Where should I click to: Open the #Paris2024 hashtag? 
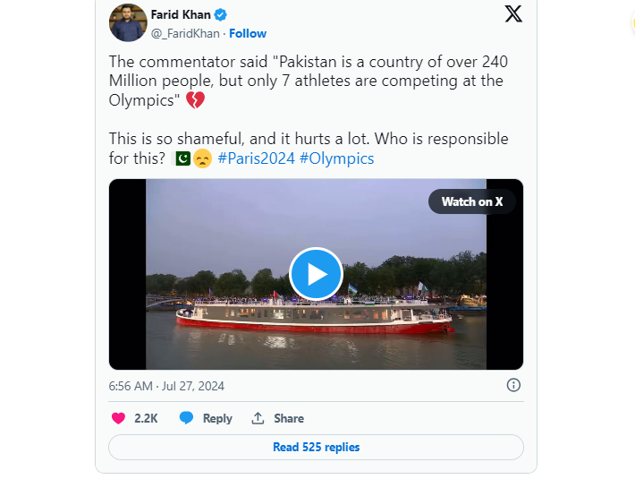pos(255,158)
